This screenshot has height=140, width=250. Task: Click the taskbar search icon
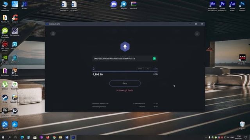(x=9, y=137)
